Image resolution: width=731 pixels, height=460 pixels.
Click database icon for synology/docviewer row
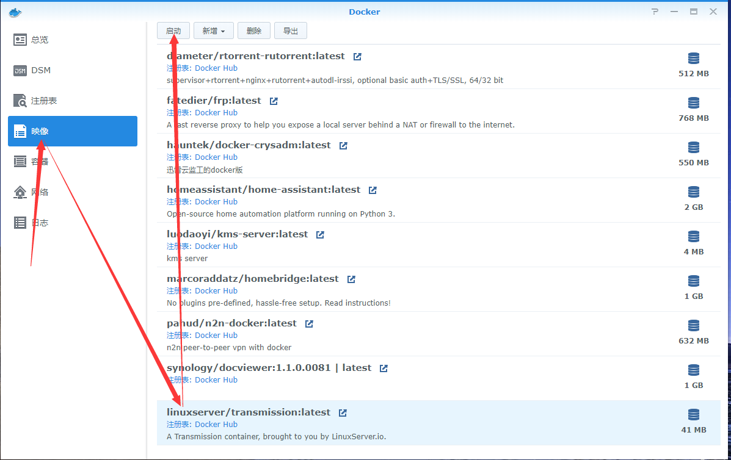pyautogui.click(x=694, y=370)
